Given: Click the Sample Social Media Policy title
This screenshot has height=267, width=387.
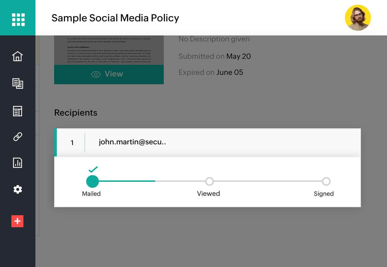Looking at the screenshot, I should point(115,18).
